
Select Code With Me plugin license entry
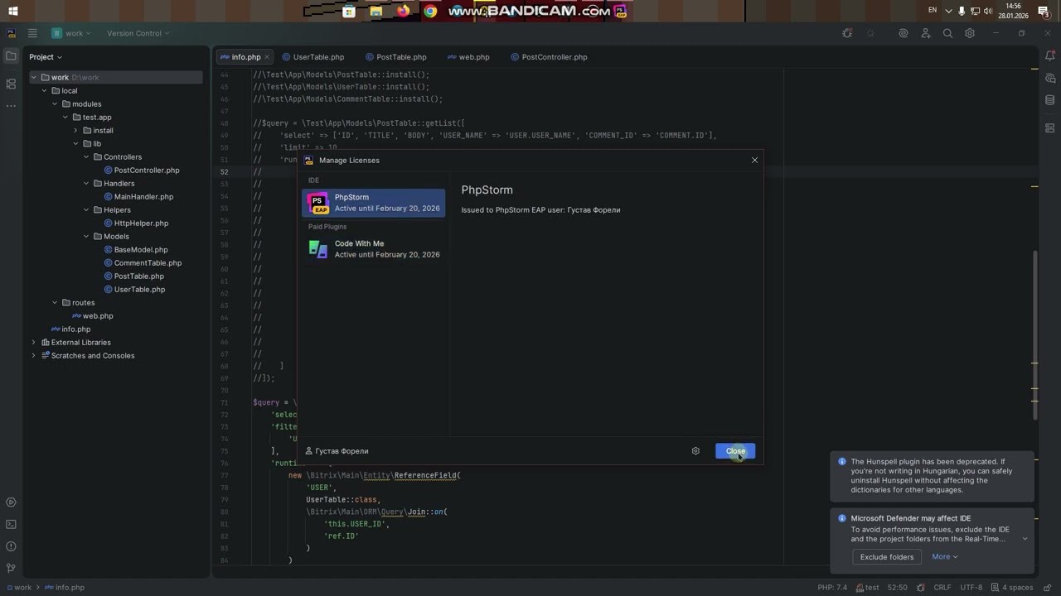pyautogui.click(x=373, y=249)
